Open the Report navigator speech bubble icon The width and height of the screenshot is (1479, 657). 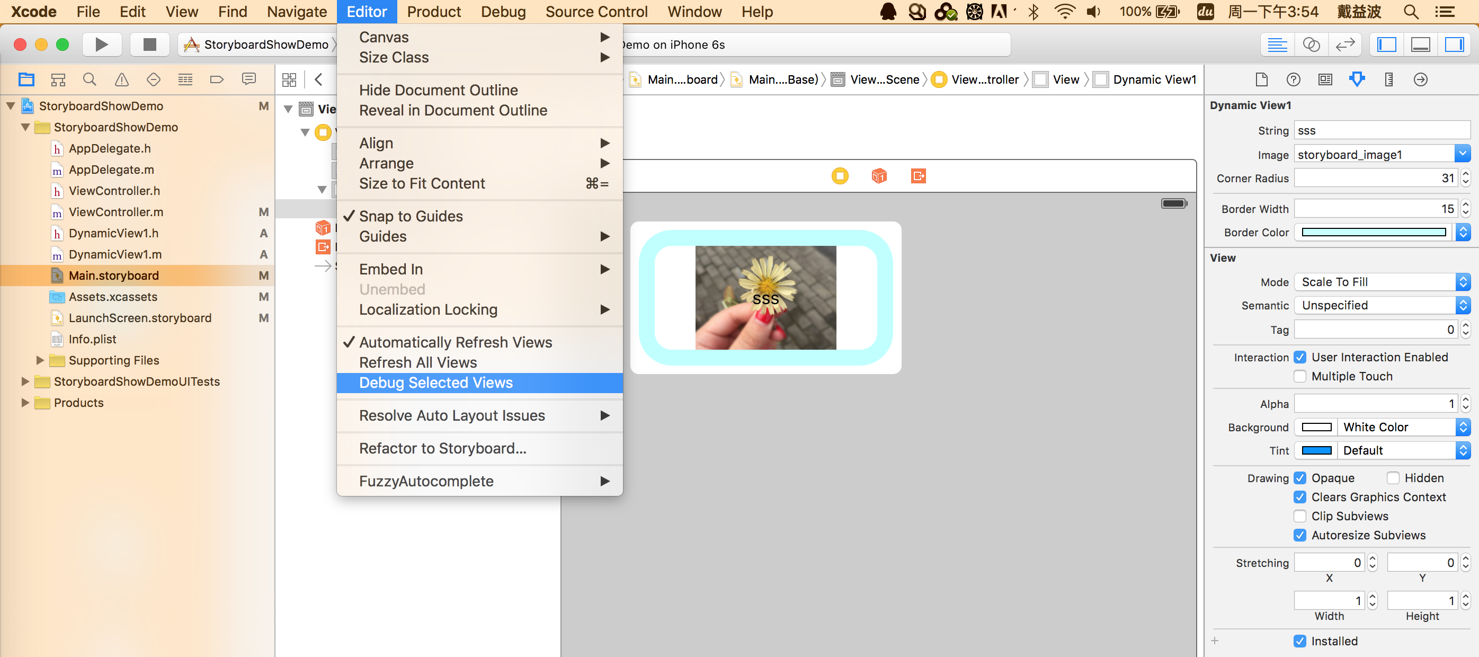click(248, 79)
